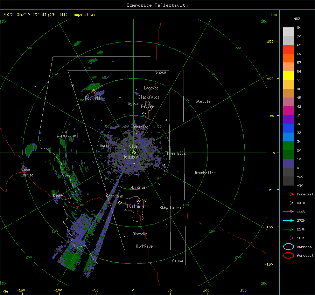Pick the bright green swatch below 30
Image resolution: width=315 pixels, height=295 pixels.
click(288, 146)
